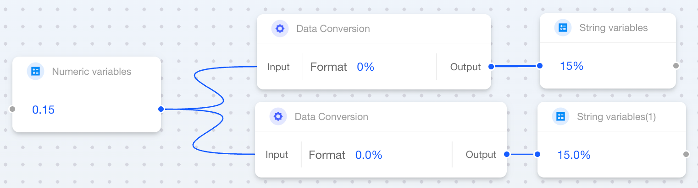The height and width of the screenshot is (188, 698).
Task: Edit the 0.15 numeric value field
Action: click(x=44, y=110)
